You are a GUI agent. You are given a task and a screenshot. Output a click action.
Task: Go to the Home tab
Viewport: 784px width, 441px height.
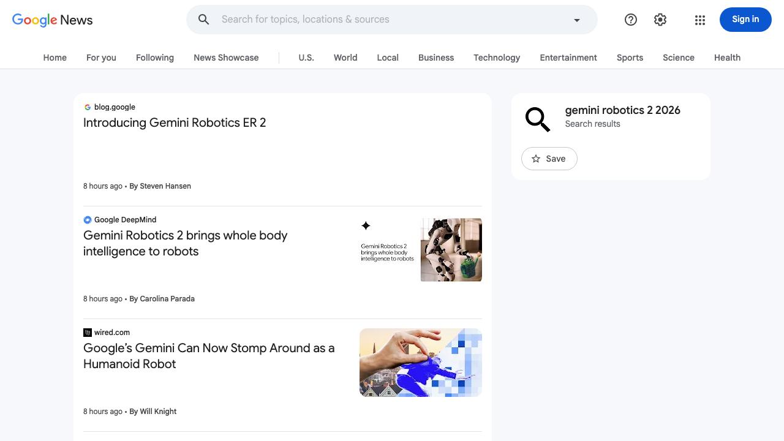(55, 58)
